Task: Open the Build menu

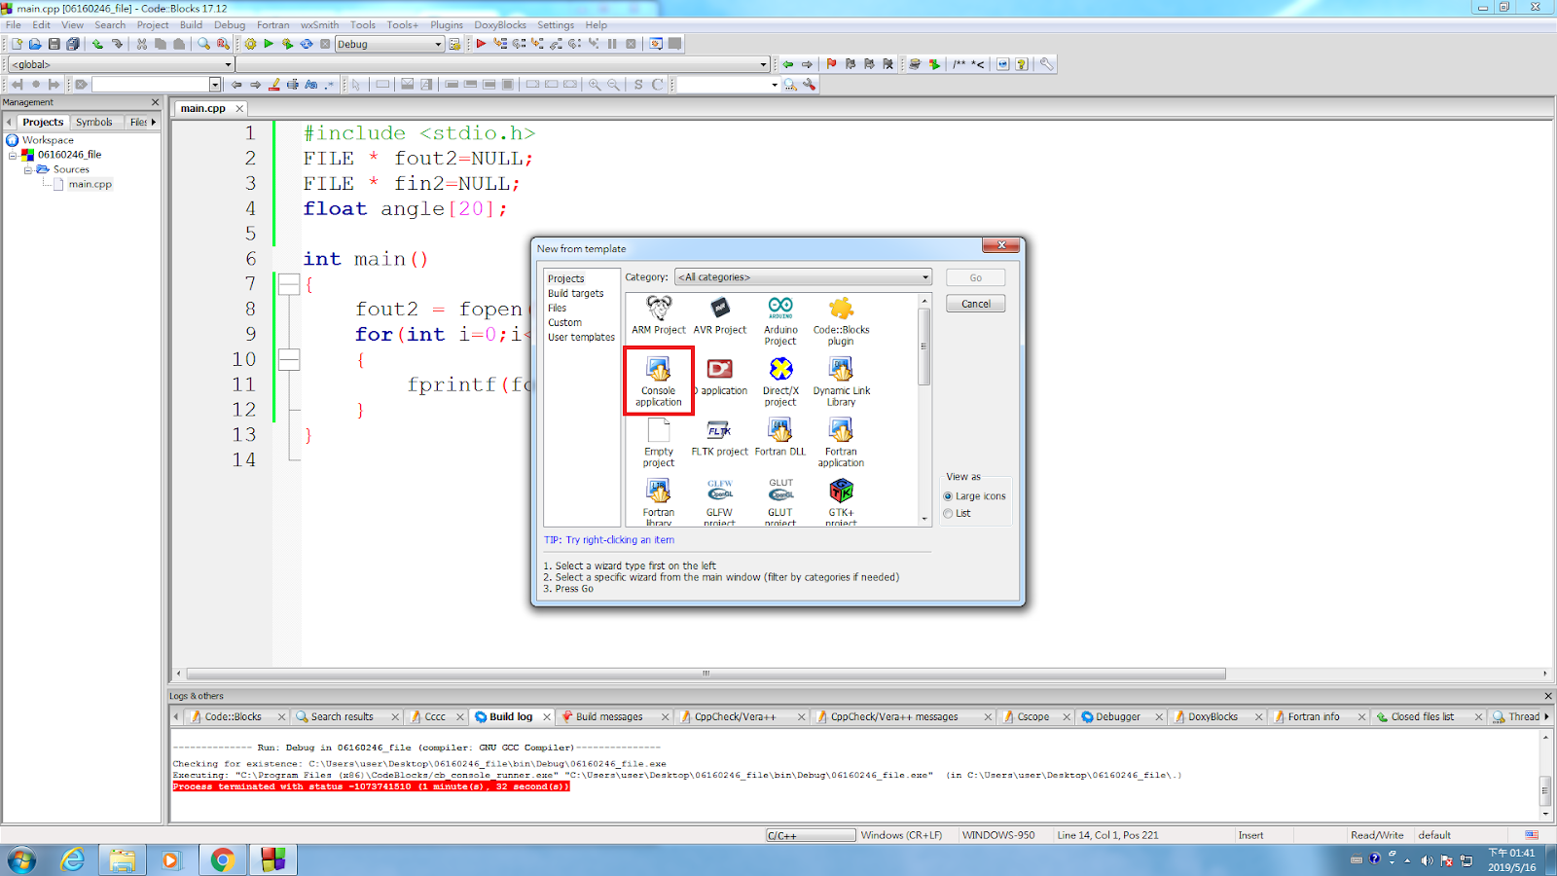Action: pyautogui.click(x=192, y=25)
